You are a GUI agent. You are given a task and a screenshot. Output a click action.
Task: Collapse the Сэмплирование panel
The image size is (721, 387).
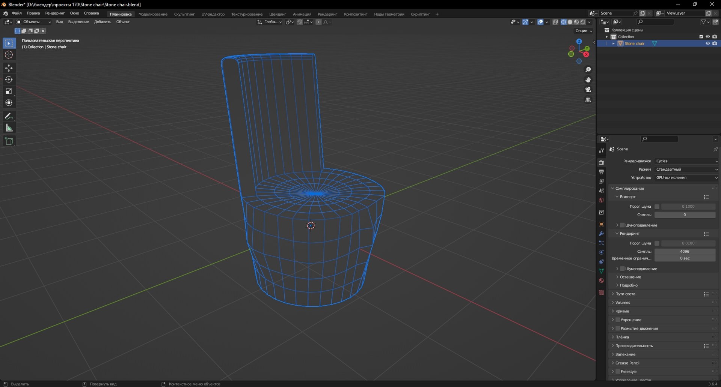click(629, 189)
